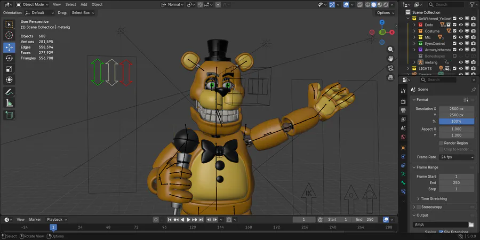Switch to material preview shading
This screenshot has width=480, height=240.
[x=380, y=5]
